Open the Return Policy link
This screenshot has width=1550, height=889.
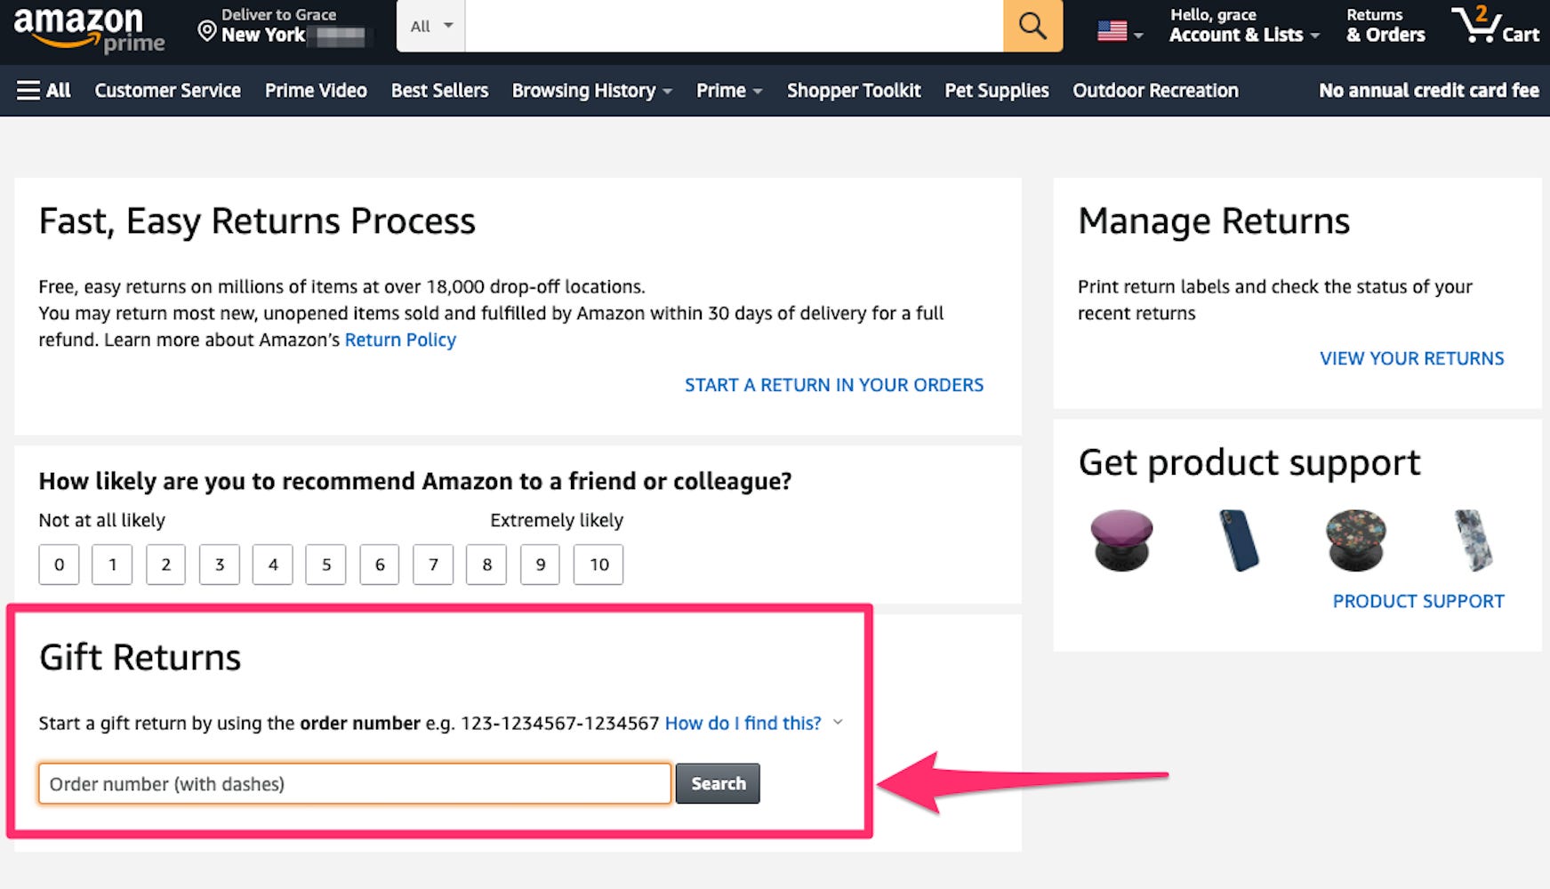click(x=400, y=340)
